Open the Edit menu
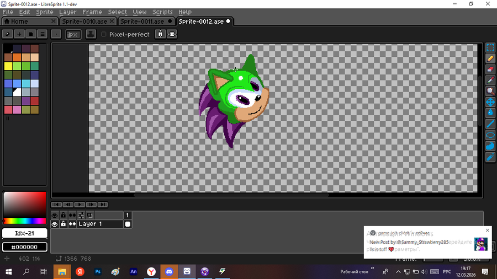Image resolution: width=497 pixels, height=279 pixels. pos(24,12)
